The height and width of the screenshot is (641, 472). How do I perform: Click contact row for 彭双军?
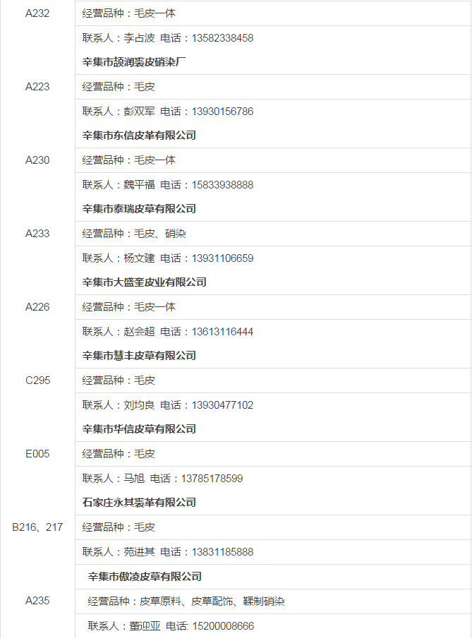click(x=273, y=112)
